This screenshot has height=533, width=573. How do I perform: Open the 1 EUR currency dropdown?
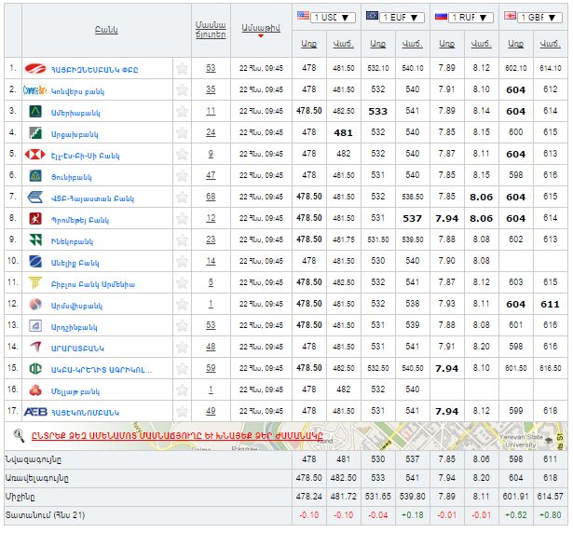pos(402,17)
